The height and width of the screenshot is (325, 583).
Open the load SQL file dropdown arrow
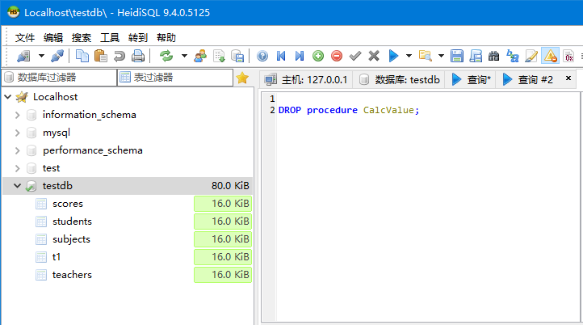(441, 57)
